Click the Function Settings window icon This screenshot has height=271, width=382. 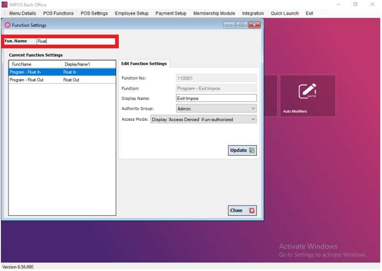[6, 25]
